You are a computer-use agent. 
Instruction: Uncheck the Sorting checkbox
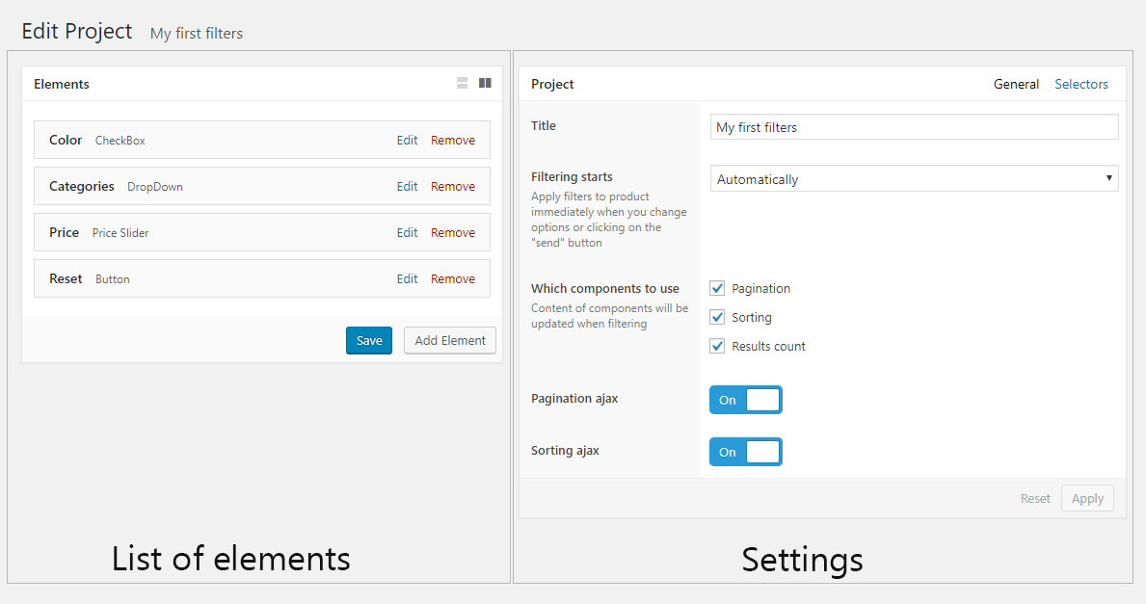click(x=717, y=317)
